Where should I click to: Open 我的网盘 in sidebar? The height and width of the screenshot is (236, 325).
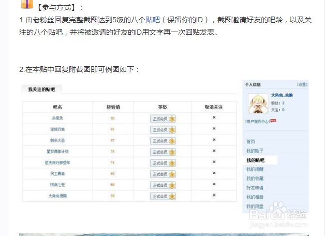[255, 207]
